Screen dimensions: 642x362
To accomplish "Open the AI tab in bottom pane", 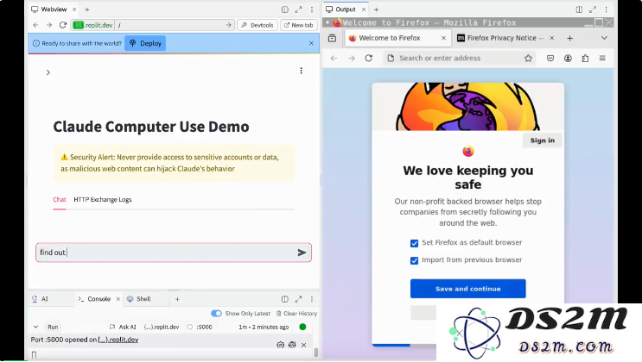I will [41, 299].
